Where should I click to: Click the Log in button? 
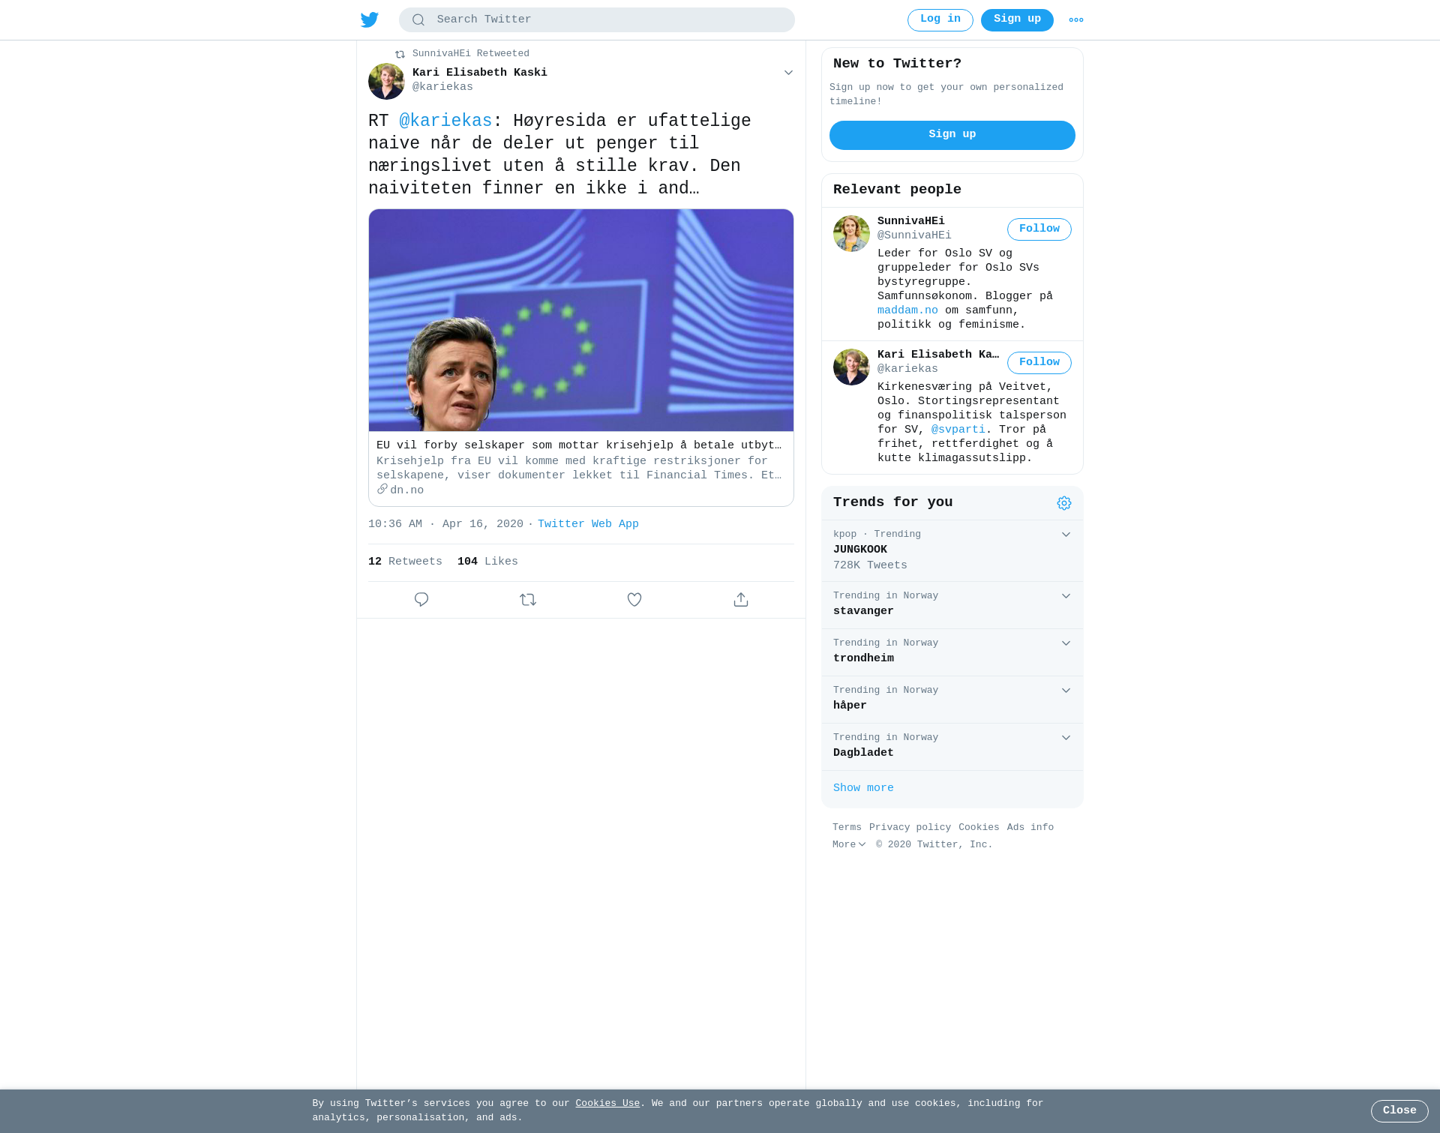click(940, 20)
